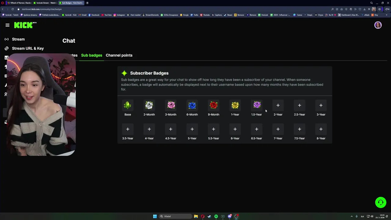The width and height of the screenshot is (391, 220).
Task: Open the Etsy bookmark
Action: click(375, 15)
